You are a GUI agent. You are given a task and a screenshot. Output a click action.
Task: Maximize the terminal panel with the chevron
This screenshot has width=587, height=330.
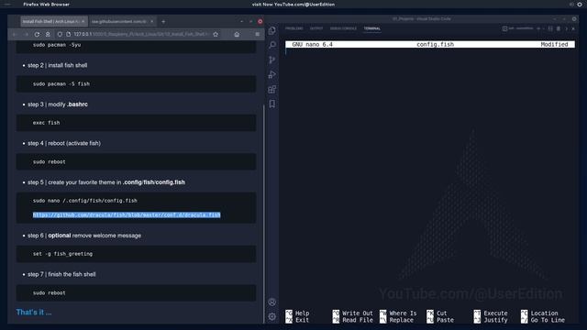coord(566,28)
